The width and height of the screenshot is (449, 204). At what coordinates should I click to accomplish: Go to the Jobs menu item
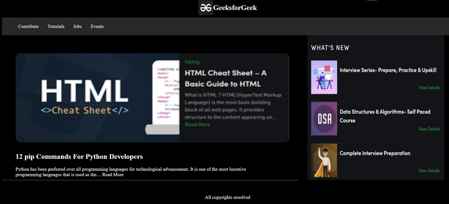78,27
